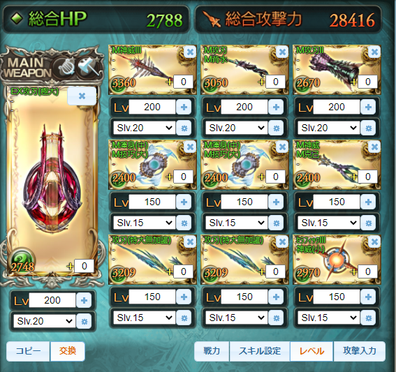The image size is (396, 372).
Task: Click the plus-bonus field on the 2970 weapon
Action: coord(367,271)
